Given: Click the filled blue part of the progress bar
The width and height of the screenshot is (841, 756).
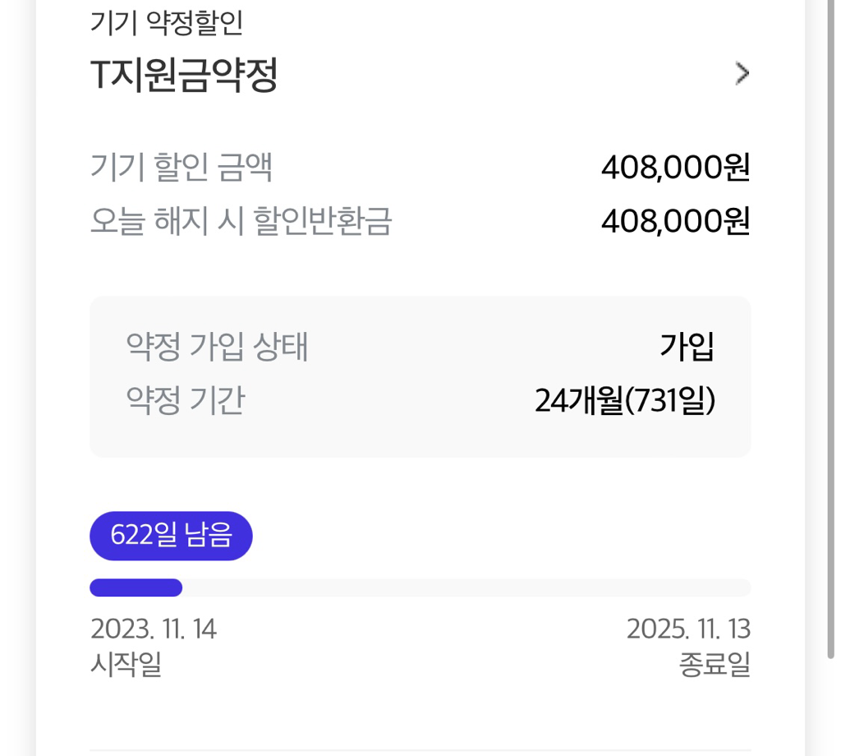Looking at the screenshot, I should [136, 588].
